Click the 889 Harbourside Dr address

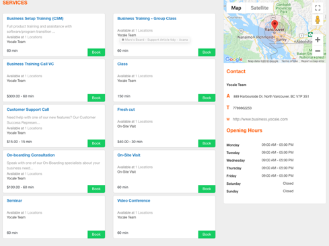(271, 97)
